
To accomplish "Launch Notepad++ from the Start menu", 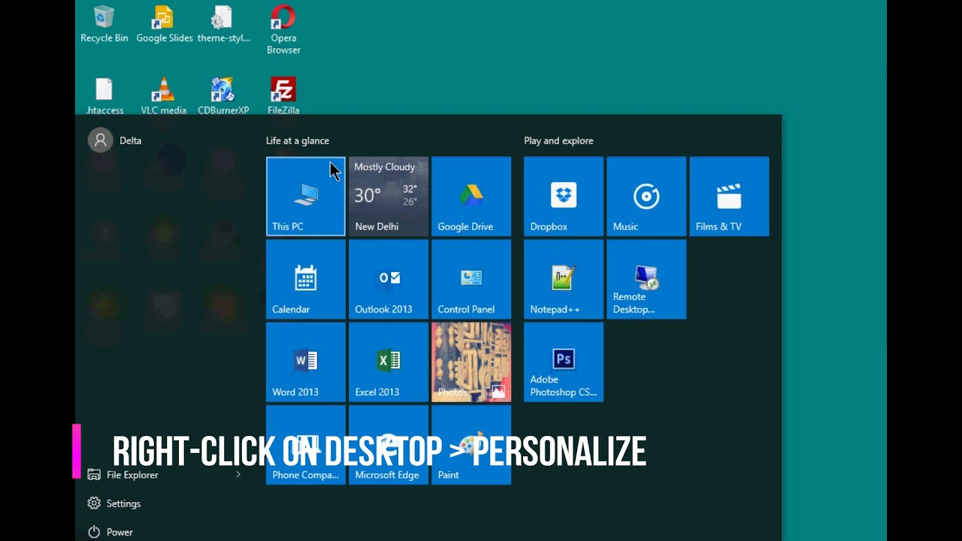I will [x=563, y=279].
